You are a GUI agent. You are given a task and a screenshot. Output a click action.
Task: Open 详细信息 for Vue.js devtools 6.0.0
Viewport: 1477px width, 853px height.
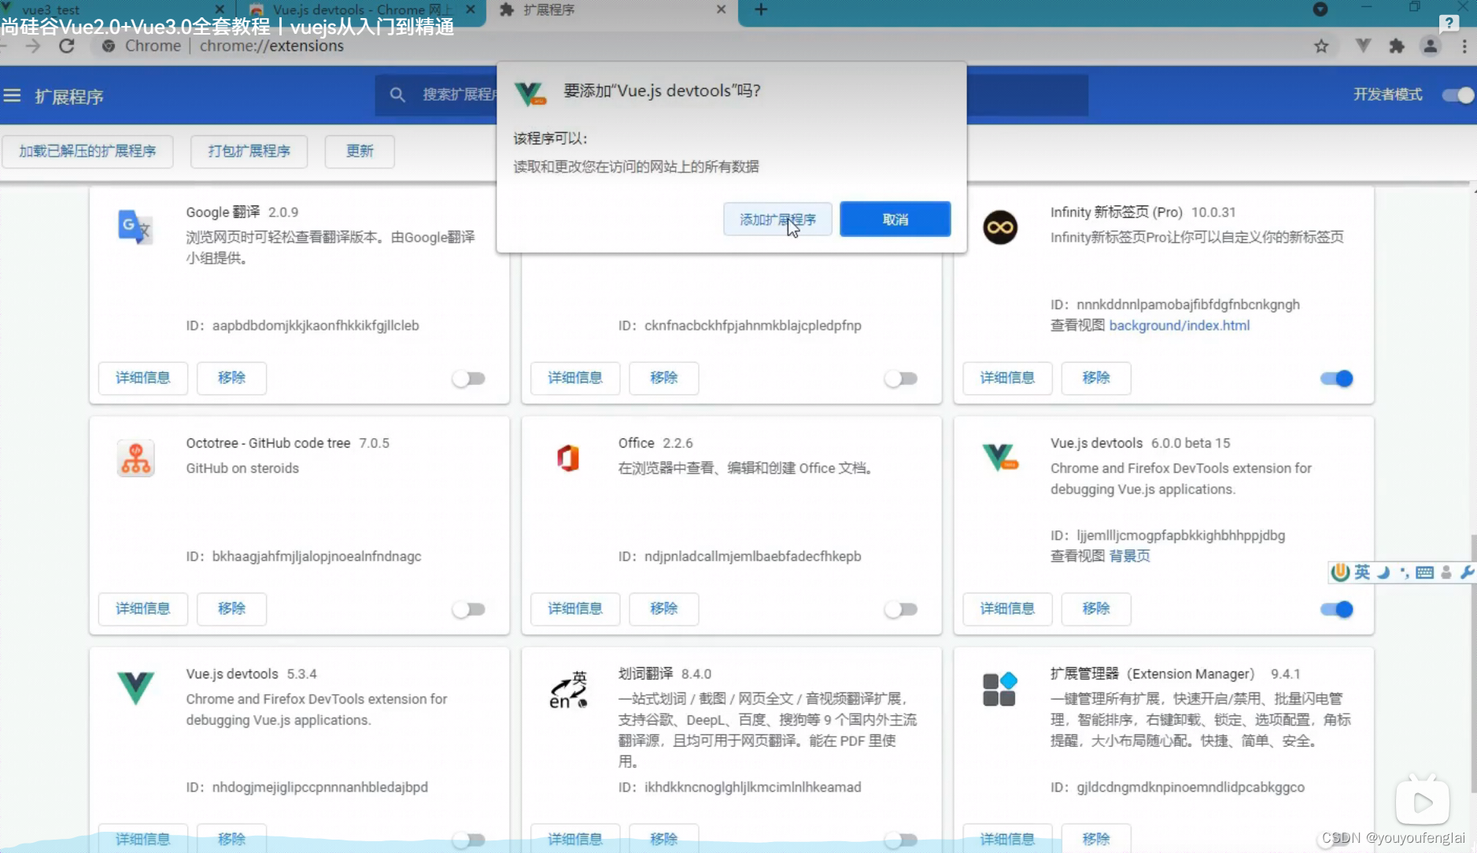click(1007, 608)
